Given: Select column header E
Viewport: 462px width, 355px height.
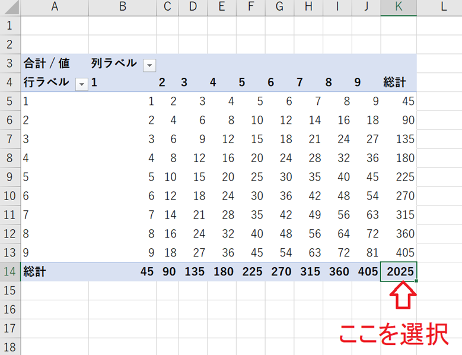Looking at the screenshot, I should (221, 7).
